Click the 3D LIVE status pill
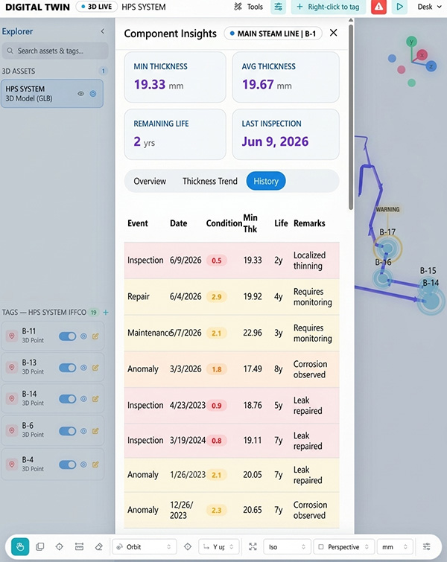447x562 pixels. 97,7
